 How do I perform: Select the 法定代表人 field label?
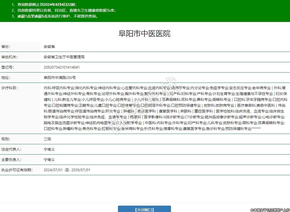(11, 149)
